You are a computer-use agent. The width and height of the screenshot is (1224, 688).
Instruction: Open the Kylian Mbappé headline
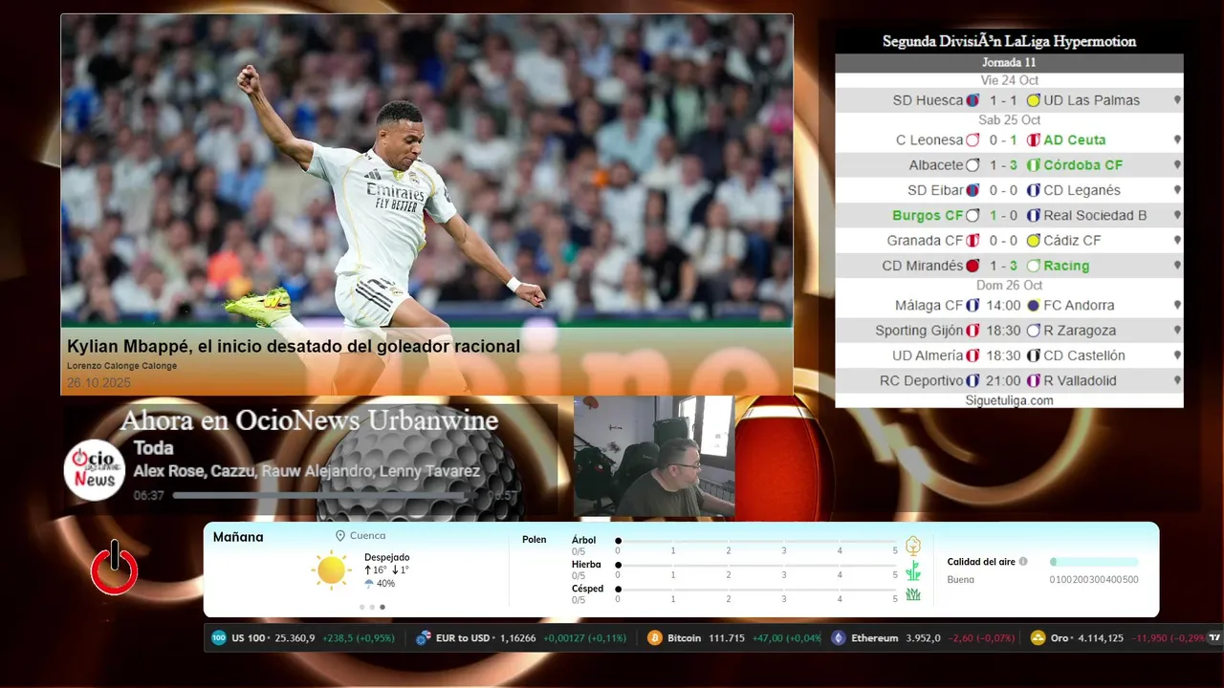tap(294, 347)
